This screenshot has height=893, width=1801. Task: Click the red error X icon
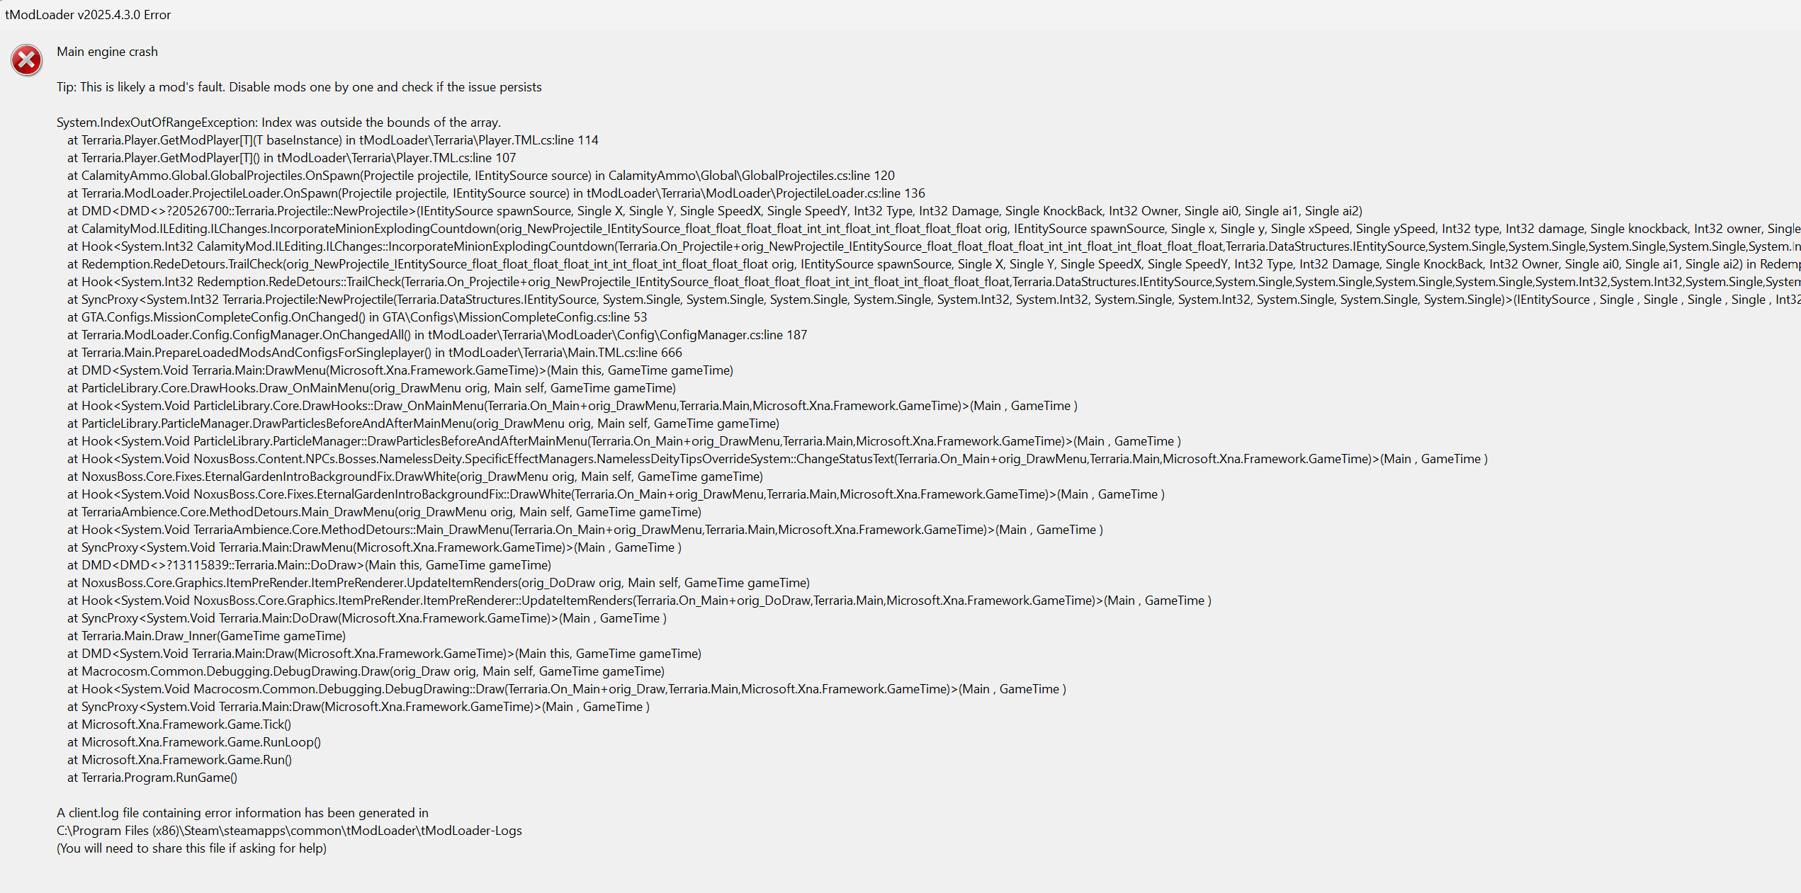point(26,60)
